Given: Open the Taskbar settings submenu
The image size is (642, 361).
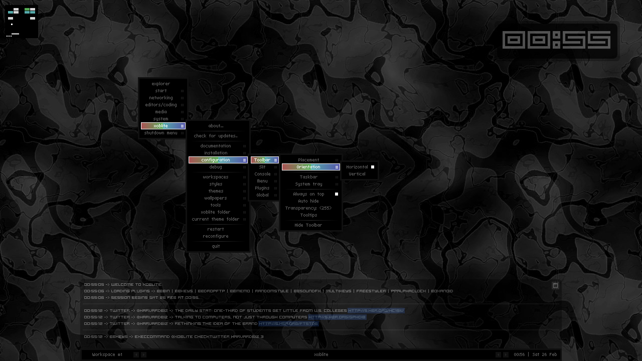Looking at the screenshot, I should pos(310,177).
